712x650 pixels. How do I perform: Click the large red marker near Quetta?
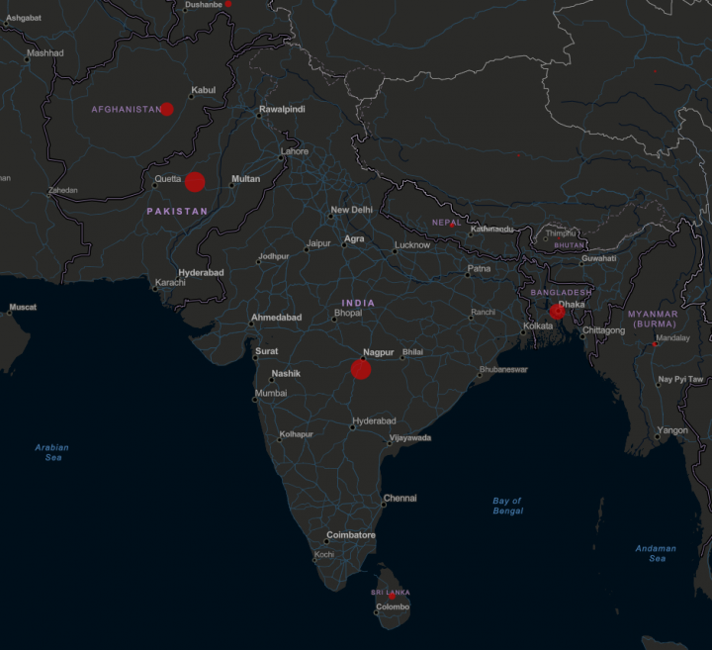pos(195,181)
